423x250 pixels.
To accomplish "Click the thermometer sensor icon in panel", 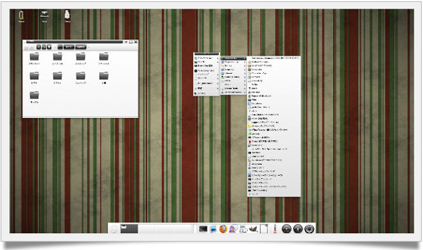I will 275,229.
